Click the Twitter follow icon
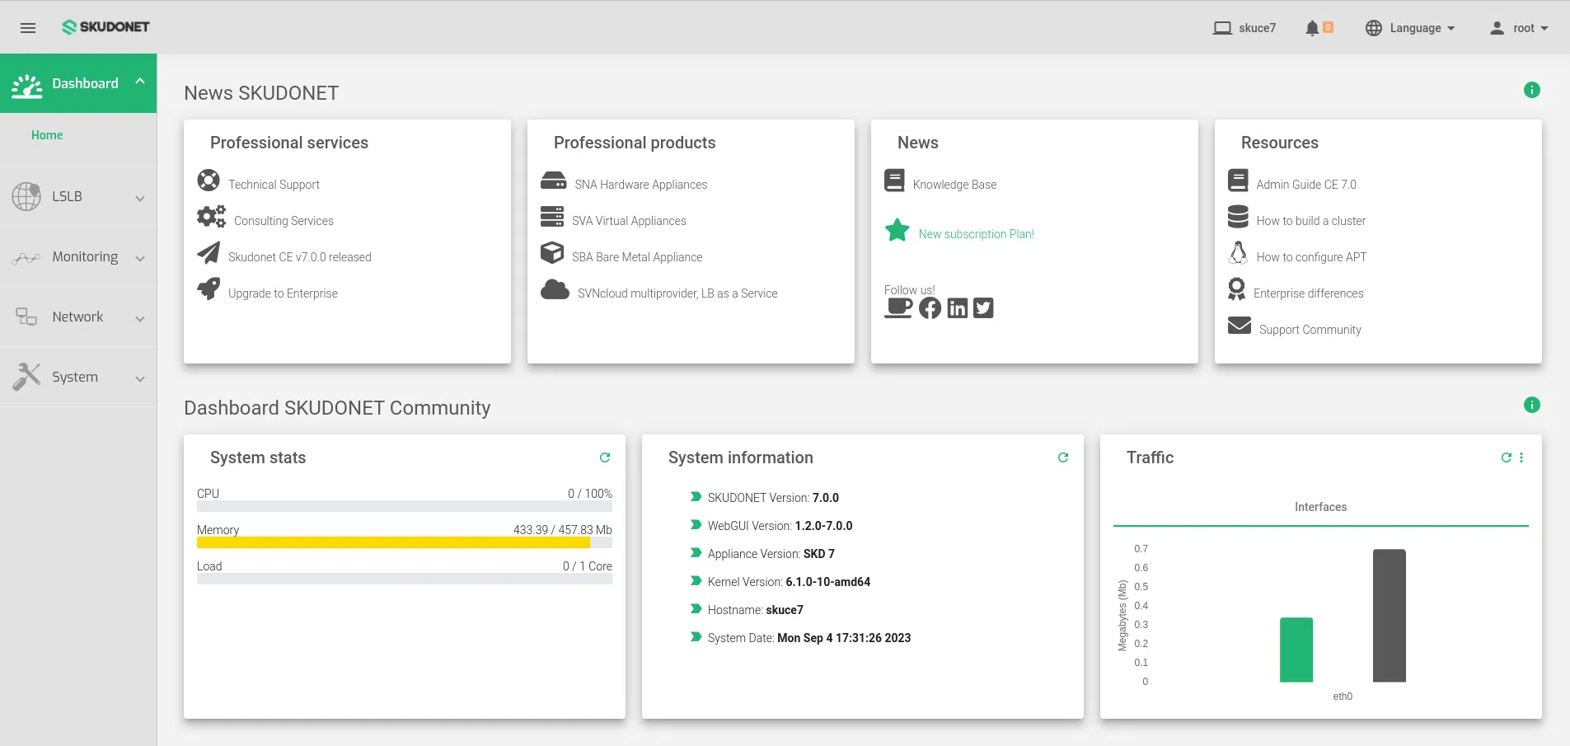Image resolution: width=1570 pixels, height=746 pixels. (x=983, y=308)
